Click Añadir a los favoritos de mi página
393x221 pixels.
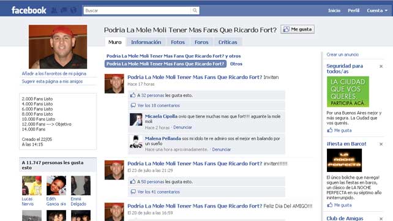[54, 73]
